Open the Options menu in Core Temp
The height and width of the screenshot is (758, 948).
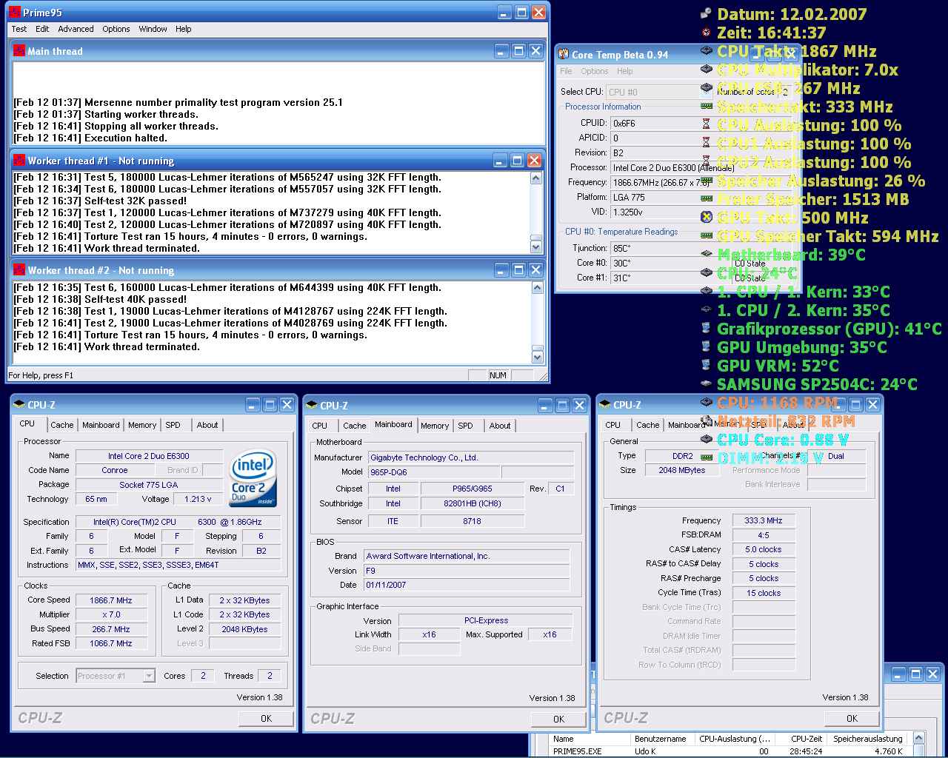click(595, 71)
